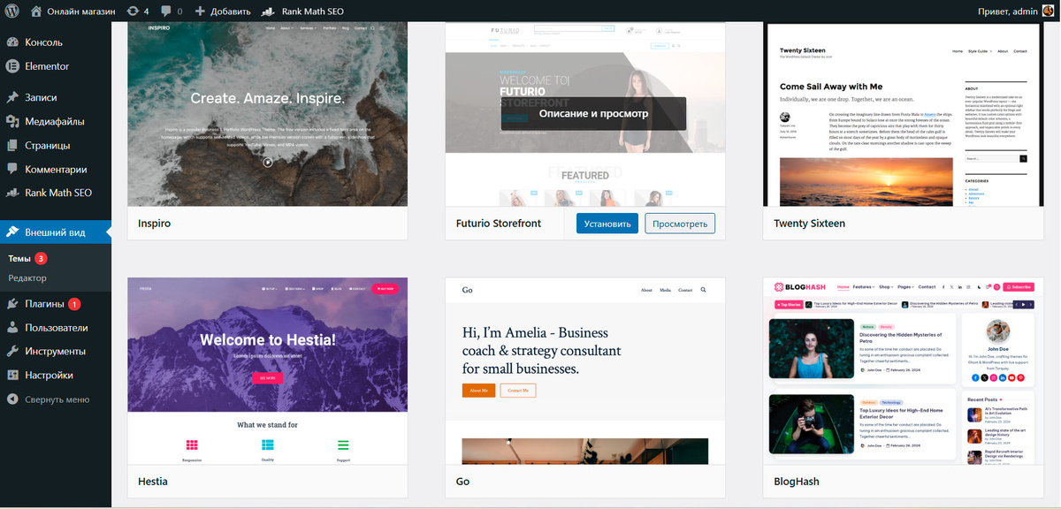Click the Плагины plug icon
Screen dimensions: 1061x509
tap(12, 304)
